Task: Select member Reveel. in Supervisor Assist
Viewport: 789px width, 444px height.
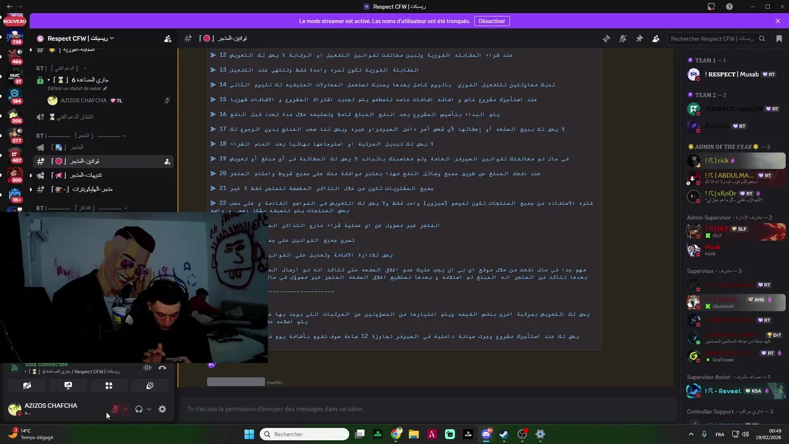Action: [737, 391]
